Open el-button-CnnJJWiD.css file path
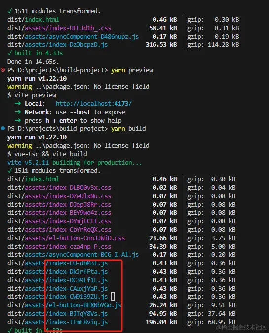The image size is (269, 333). (66, 238)
